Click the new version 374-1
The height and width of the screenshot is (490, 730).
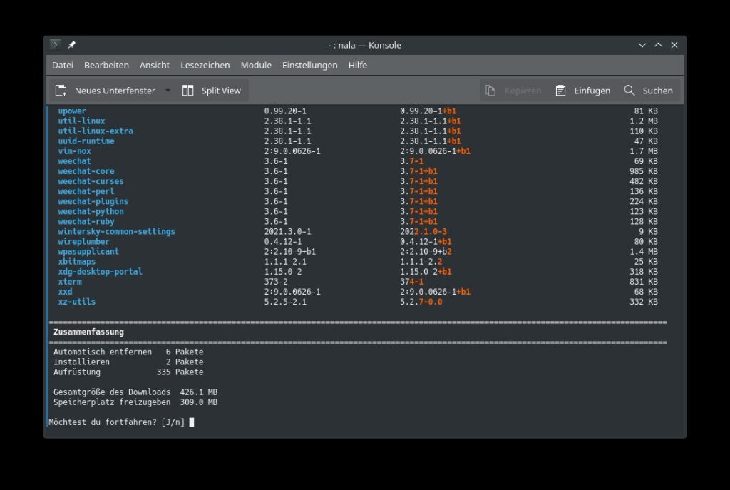click(412, 281)
